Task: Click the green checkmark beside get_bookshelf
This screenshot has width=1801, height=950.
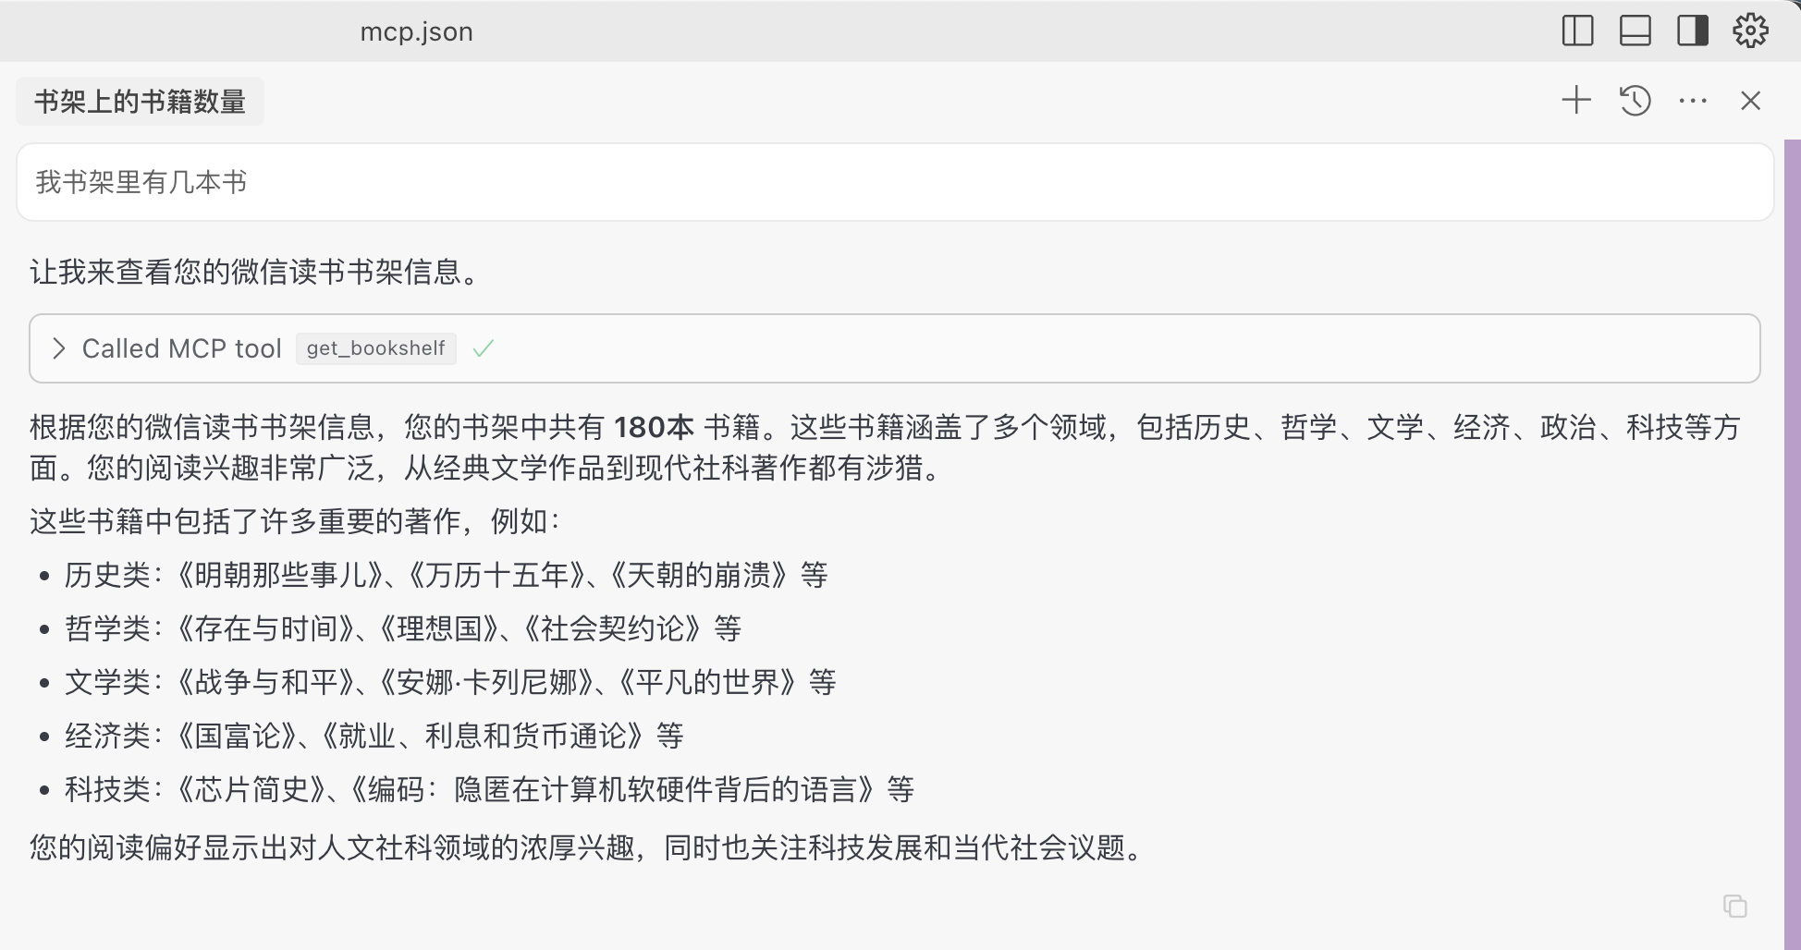Action: point(484,348)
